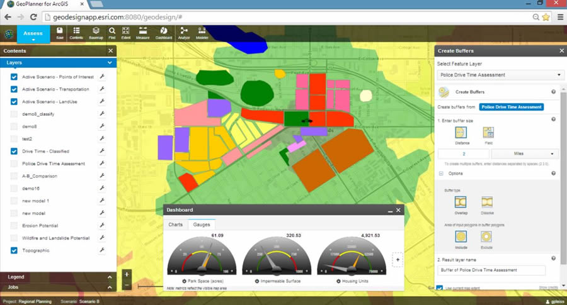
Task: Enable the Erosion Potential layer checkbox
Action: [14, 225]
